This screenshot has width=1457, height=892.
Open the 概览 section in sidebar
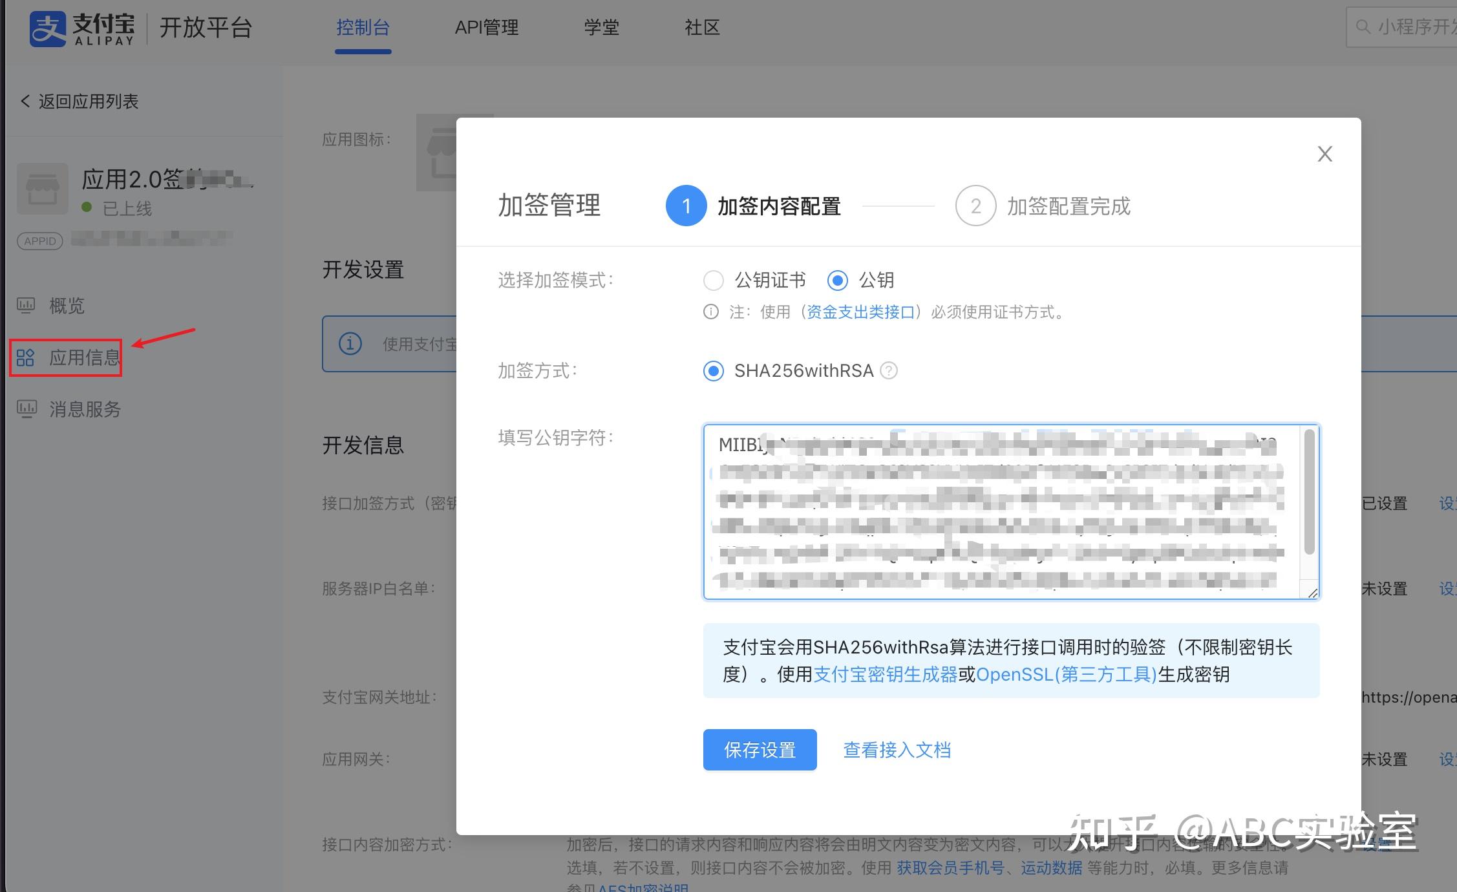pos(66,306)
